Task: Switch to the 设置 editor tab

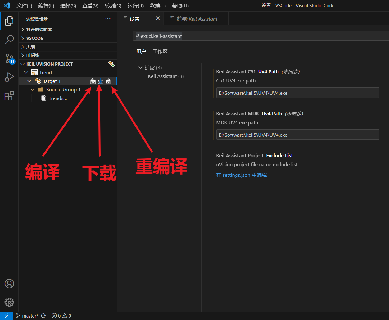Action: click(135, 19)
